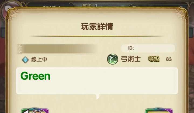Click the top-left corner flourish ornament

[13, 15]
